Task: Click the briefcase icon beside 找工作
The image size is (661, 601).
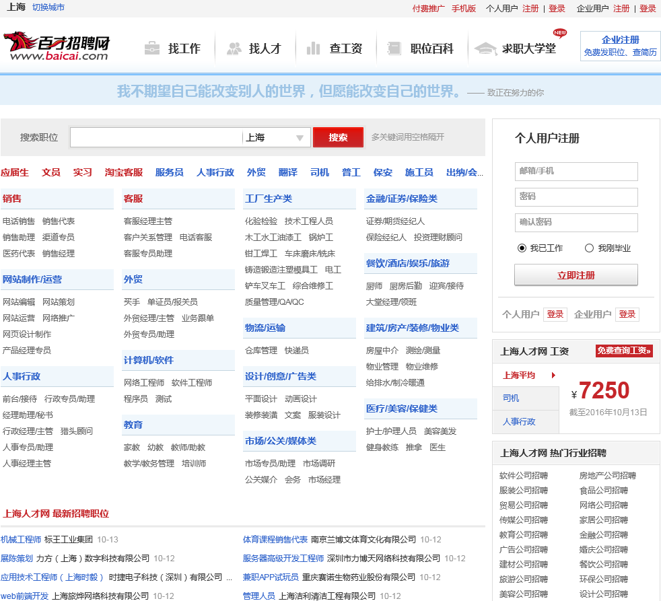Action: 151,48
